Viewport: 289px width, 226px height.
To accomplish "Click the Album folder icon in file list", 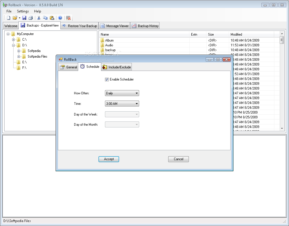I will tap(102, 40).
